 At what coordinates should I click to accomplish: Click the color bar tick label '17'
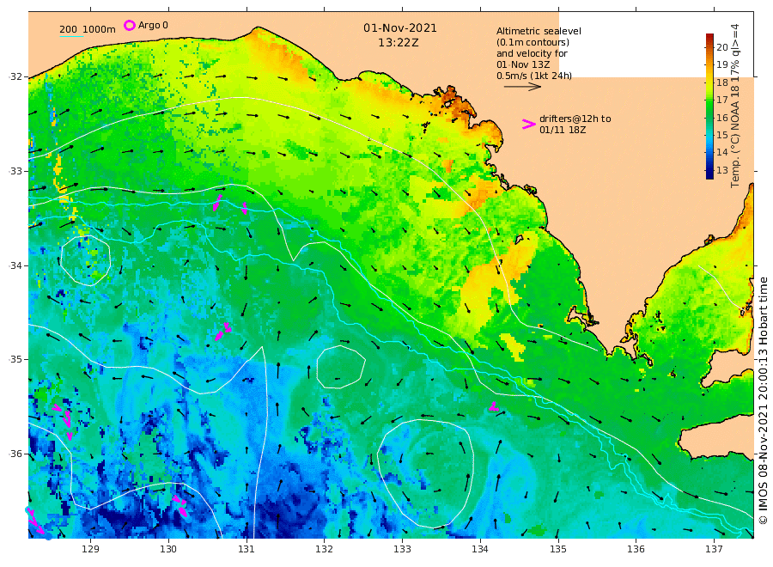point(721,100)
